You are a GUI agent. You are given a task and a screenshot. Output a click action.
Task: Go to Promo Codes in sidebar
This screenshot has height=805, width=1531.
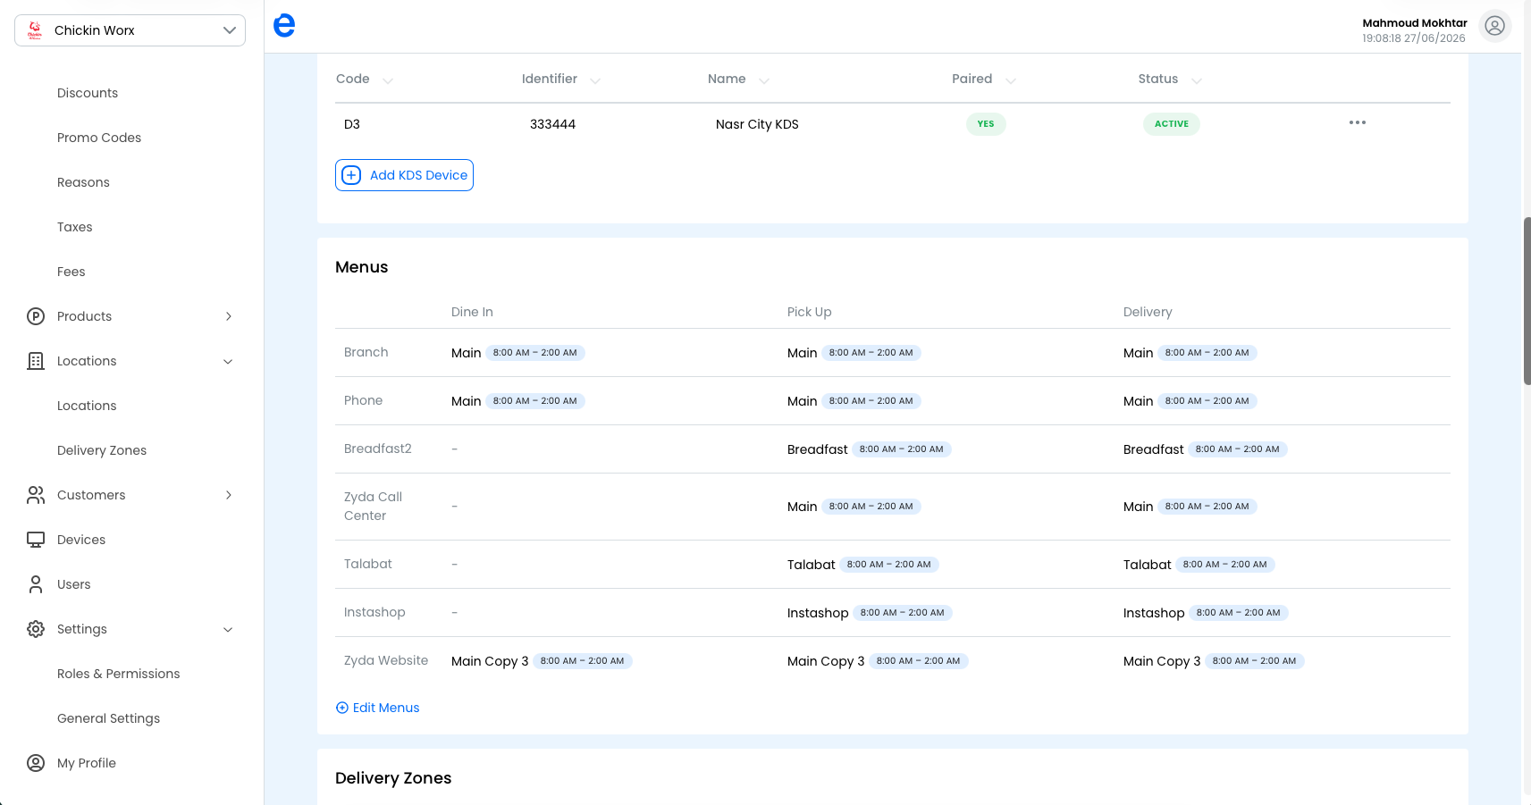tap(99, 138)
